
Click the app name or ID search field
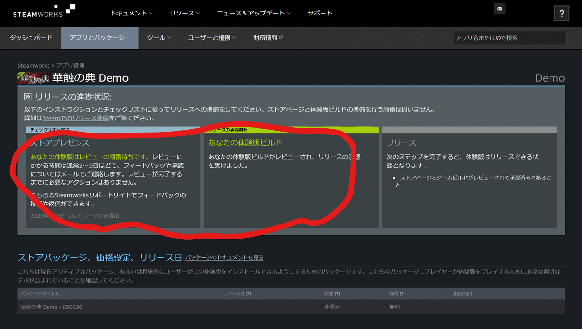coord(510,38)
